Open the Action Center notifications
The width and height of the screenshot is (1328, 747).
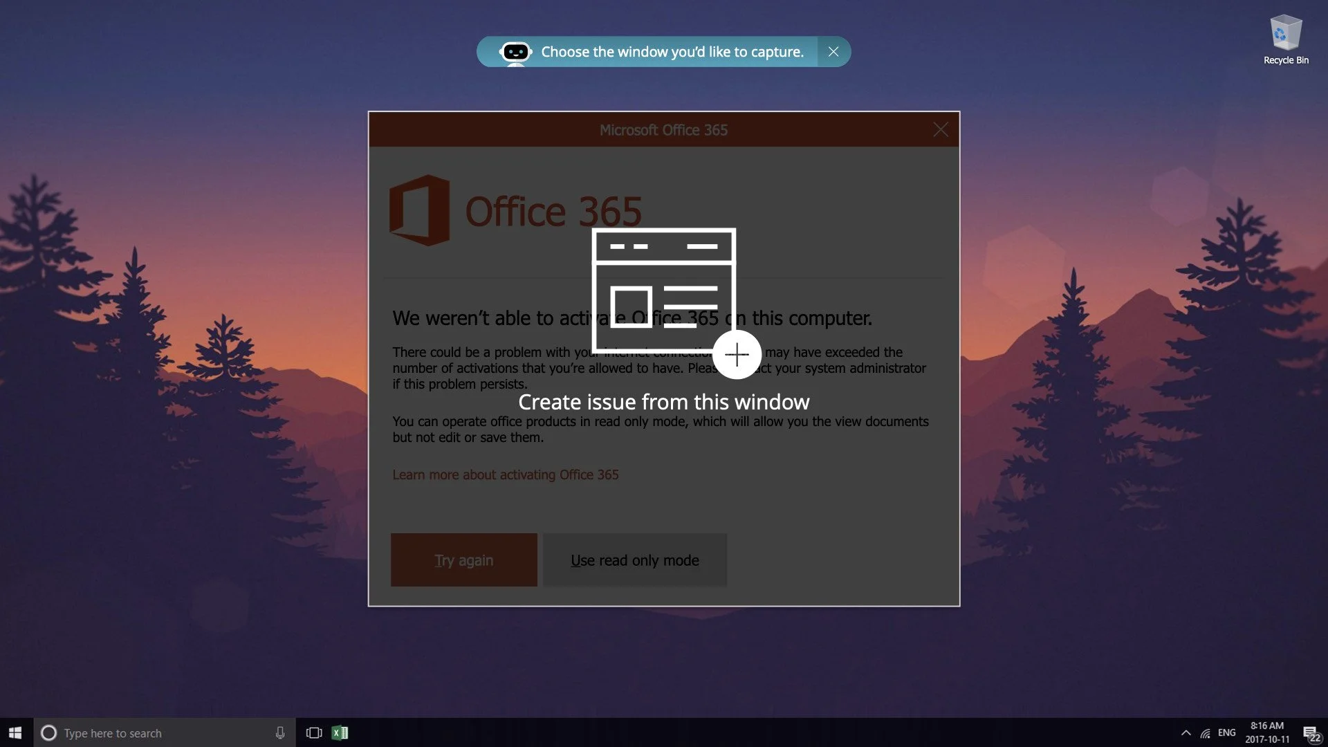(x=1311, y=733)
